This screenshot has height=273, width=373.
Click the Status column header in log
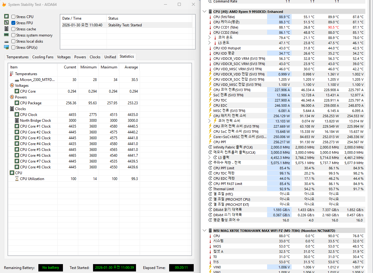113,18
